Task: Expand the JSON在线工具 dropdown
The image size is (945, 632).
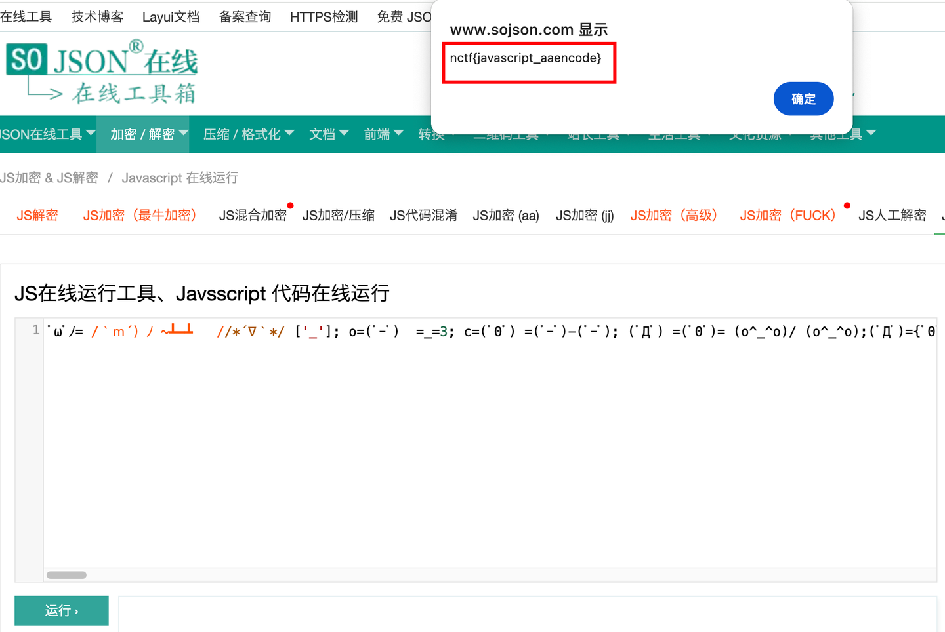Action: (43, 134)
